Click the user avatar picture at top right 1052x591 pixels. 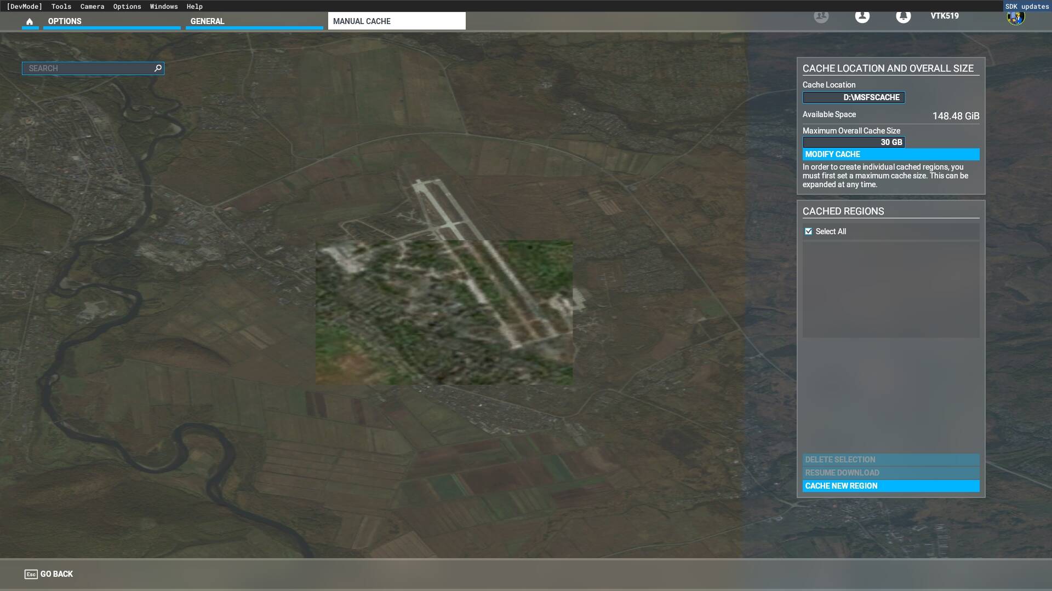coord(1015,16)
